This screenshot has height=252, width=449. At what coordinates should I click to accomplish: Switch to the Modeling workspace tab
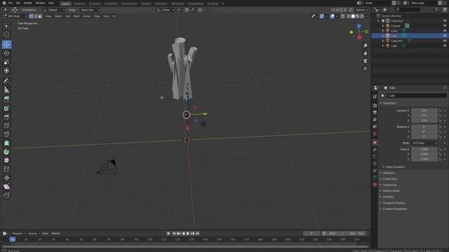click(79, 3)
